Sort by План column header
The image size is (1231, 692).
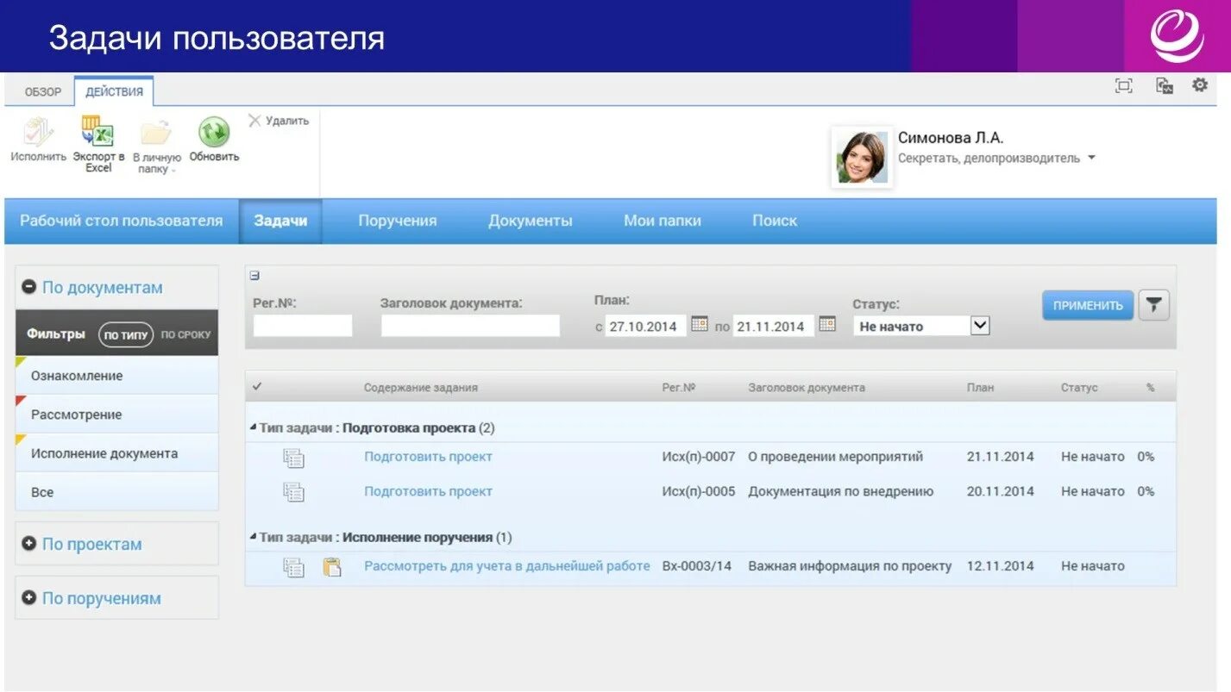980,388
